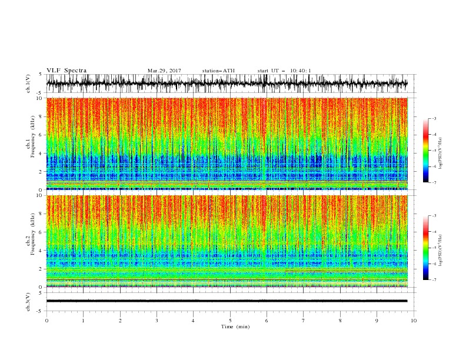Click the color scale bar beside ch.2 spectrogram
This screenshot has width=466, height=360.
coord(425,248)
